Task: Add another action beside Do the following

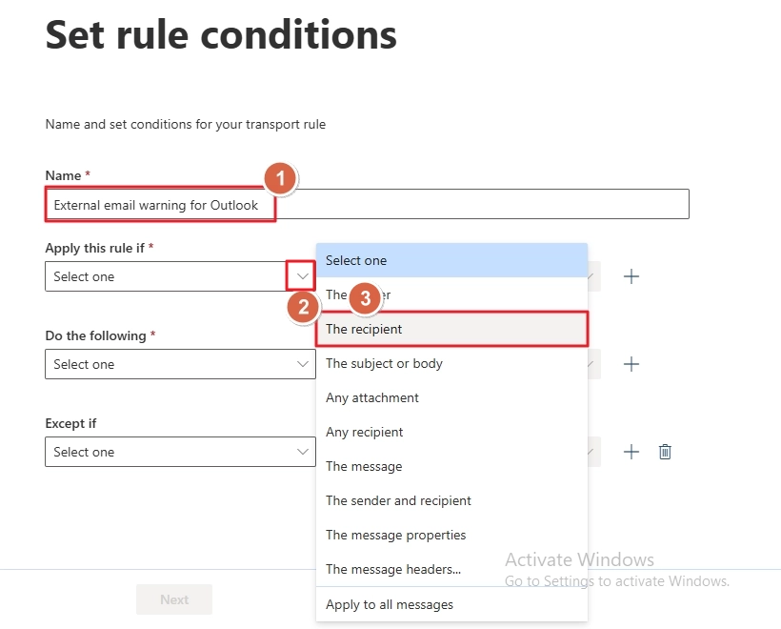Action: tap(631, 363)
